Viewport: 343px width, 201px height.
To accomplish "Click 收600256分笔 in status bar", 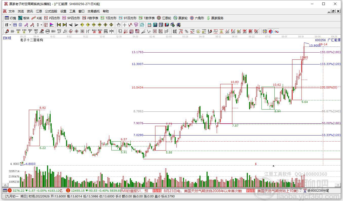I will [x=318, y=190].
